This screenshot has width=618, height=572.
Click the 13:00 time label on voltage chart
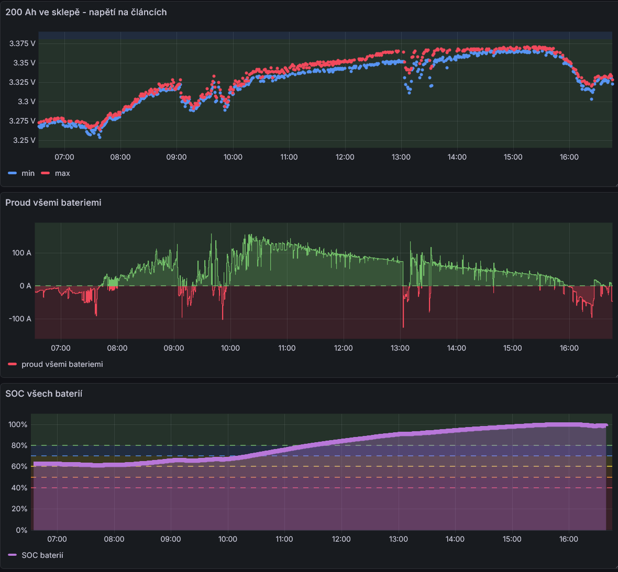(x=401, y=157)
